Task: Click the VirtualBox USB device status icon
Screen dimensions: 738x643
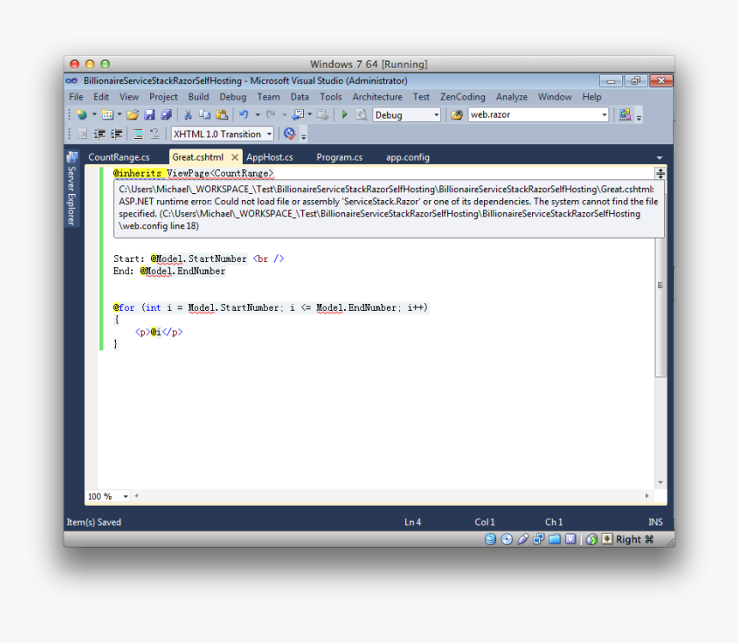Action: pos(523,539)
